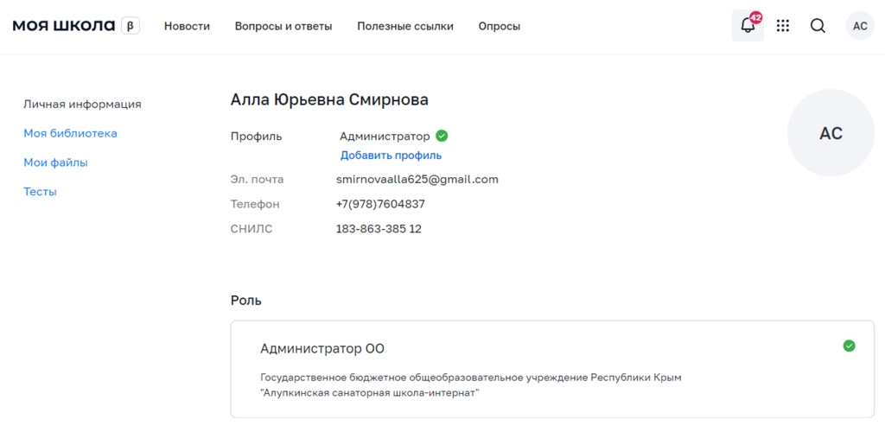Viewport: 885px width, 426px height.
Task: Open Вопросы и ответы page
Action: click(283, 26)
